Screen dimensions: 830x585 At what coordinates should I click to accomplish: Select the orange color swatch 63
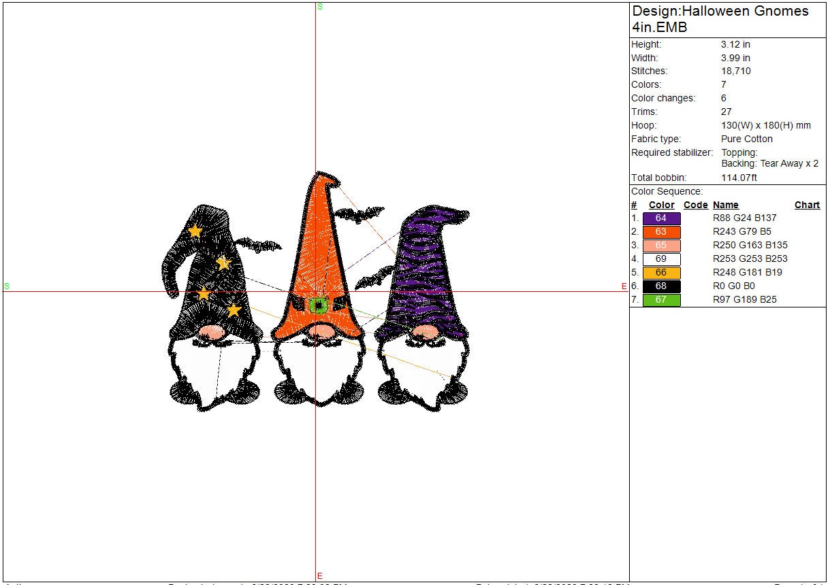(661, 232)
